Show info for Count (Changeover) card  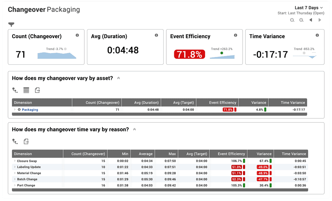pyautogui.click(x=77, y=35)
